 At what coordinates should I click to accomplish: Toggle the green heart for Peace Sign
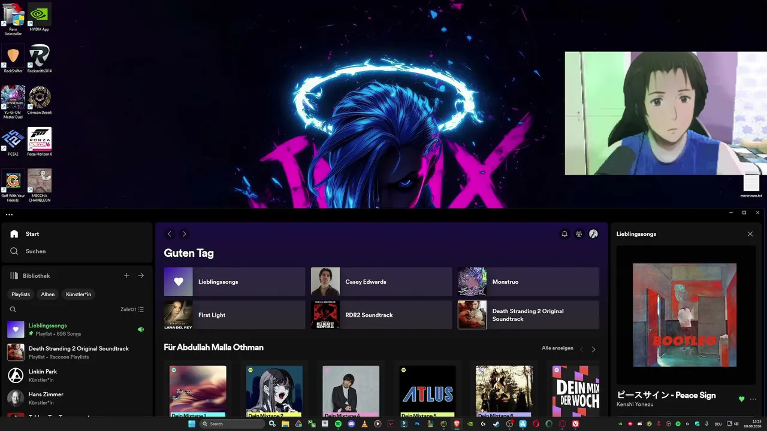coord(742,399)
